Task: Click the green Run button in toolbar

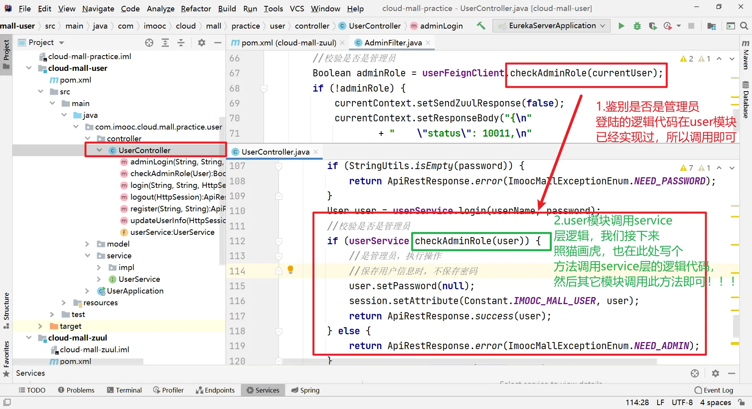Action: 621,26
